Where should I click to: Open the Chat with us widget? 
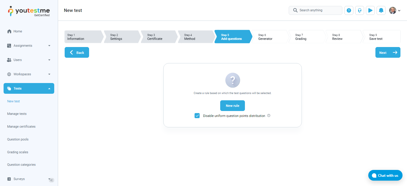(385, 175)
